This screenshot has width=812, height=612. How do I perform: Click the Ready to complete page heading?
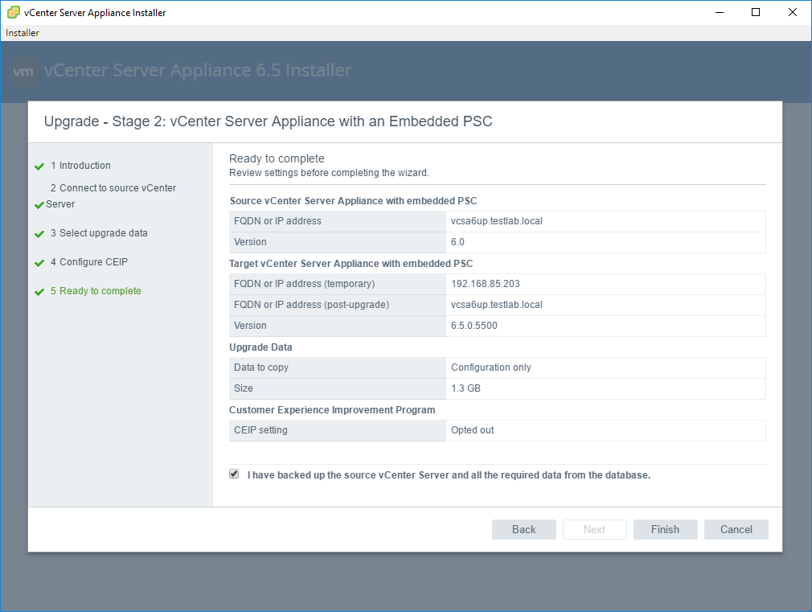click(x=277, y=158)
